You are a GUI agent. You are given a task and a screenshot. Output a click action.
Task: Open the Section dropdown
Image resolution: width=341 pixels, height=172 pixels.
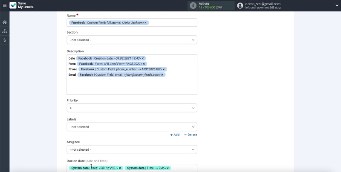(x=132, y=40)
